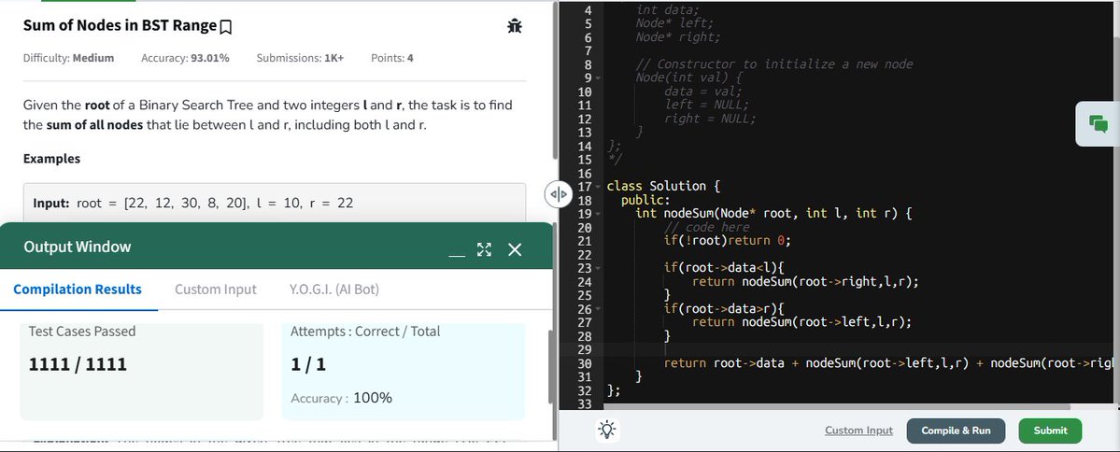The width and height of the screenshot is (1120, 452).
Task: Collapse if block fold at line 26
Action: pyautogui.click(x=598, y=309)
